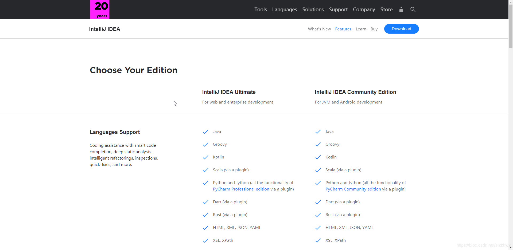Click the JetBrains 20 years logo
513x250 pixels.
(x=100, y=10)
